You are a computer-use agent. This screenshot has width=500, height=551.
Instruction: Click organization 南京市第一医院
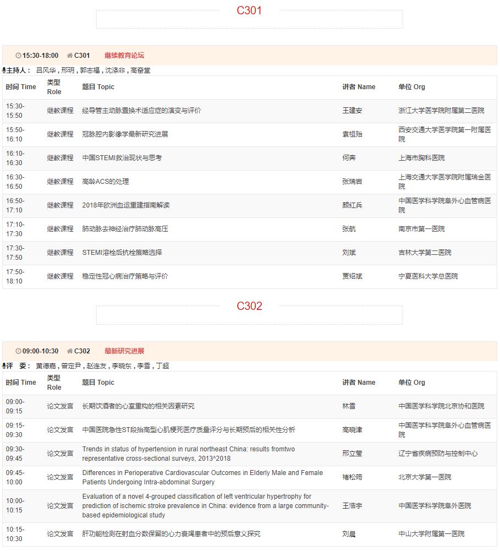tap(421, 229)
